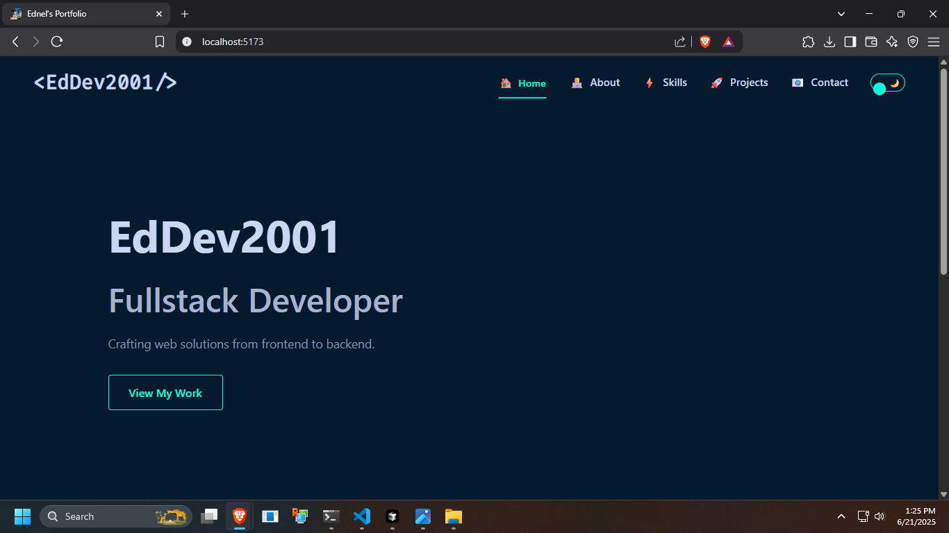Launch Visual Studio Code from the taskbar
Screen dimensions: 949x533
[x=361, y=516]
